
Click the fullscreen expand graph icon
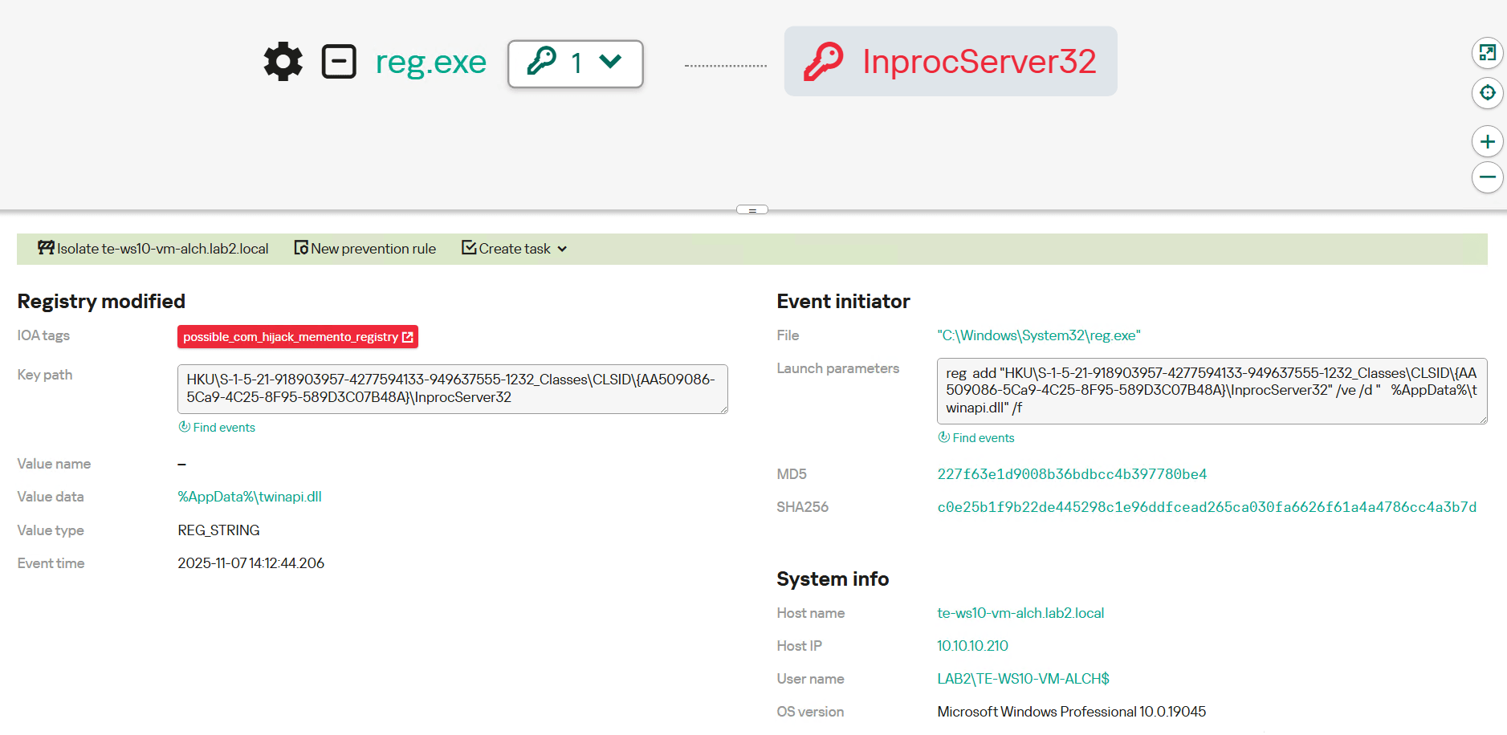[x=1487, y=53]
